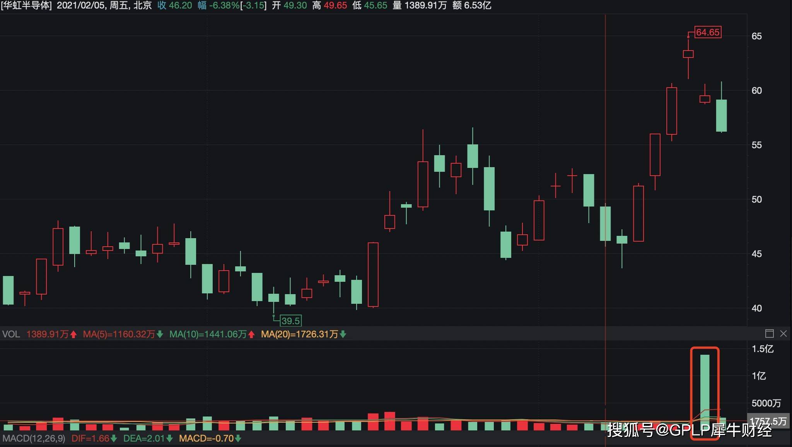Click the green arrow next to DIF=1.66
792x447 pixels.
coord(114,439)
